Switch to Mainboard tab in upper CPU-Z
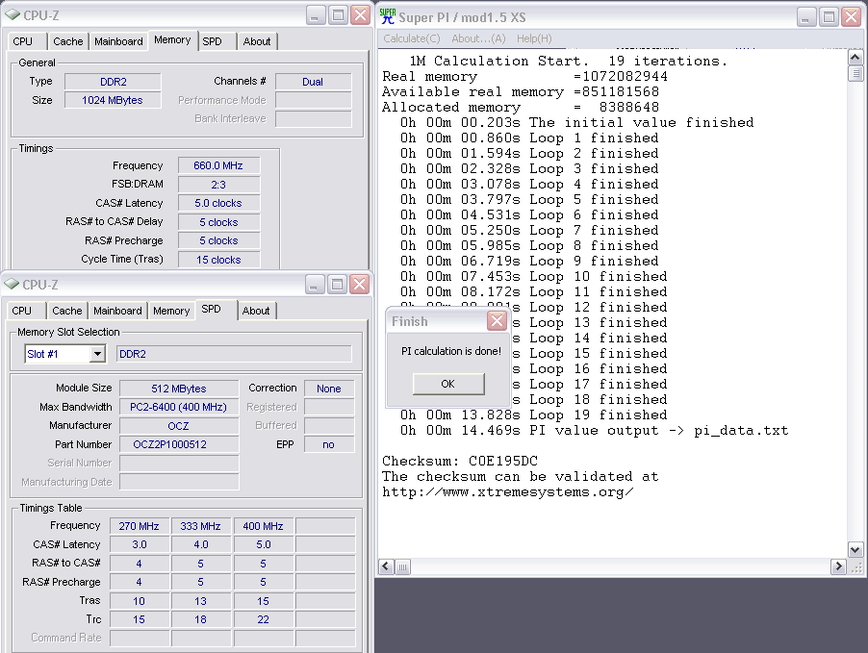 118,41
